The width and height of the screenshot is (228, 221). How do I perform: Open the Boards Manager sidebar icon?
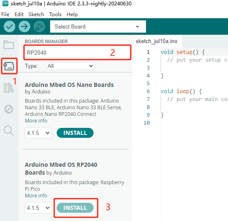point(9,66)
